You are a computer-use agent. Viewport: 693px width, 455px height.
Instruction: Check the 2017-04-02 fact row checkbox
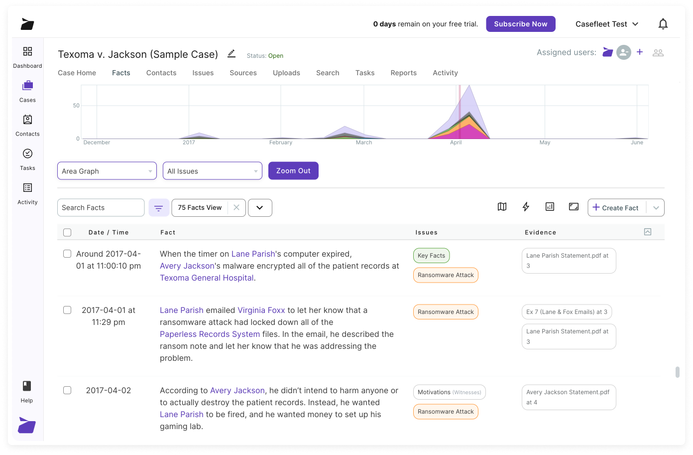pyautogui.click(x=67, y=390)
